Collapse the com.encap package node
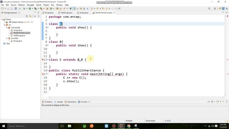Image resolution: width=229 pixels, height=129 pixels. click(x=7, y=28)
